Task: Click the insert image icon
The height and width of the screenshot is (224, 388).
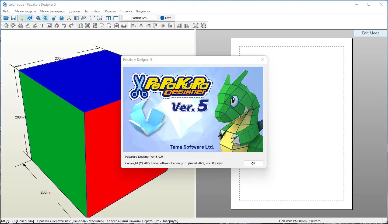Action: click(50, 26)
